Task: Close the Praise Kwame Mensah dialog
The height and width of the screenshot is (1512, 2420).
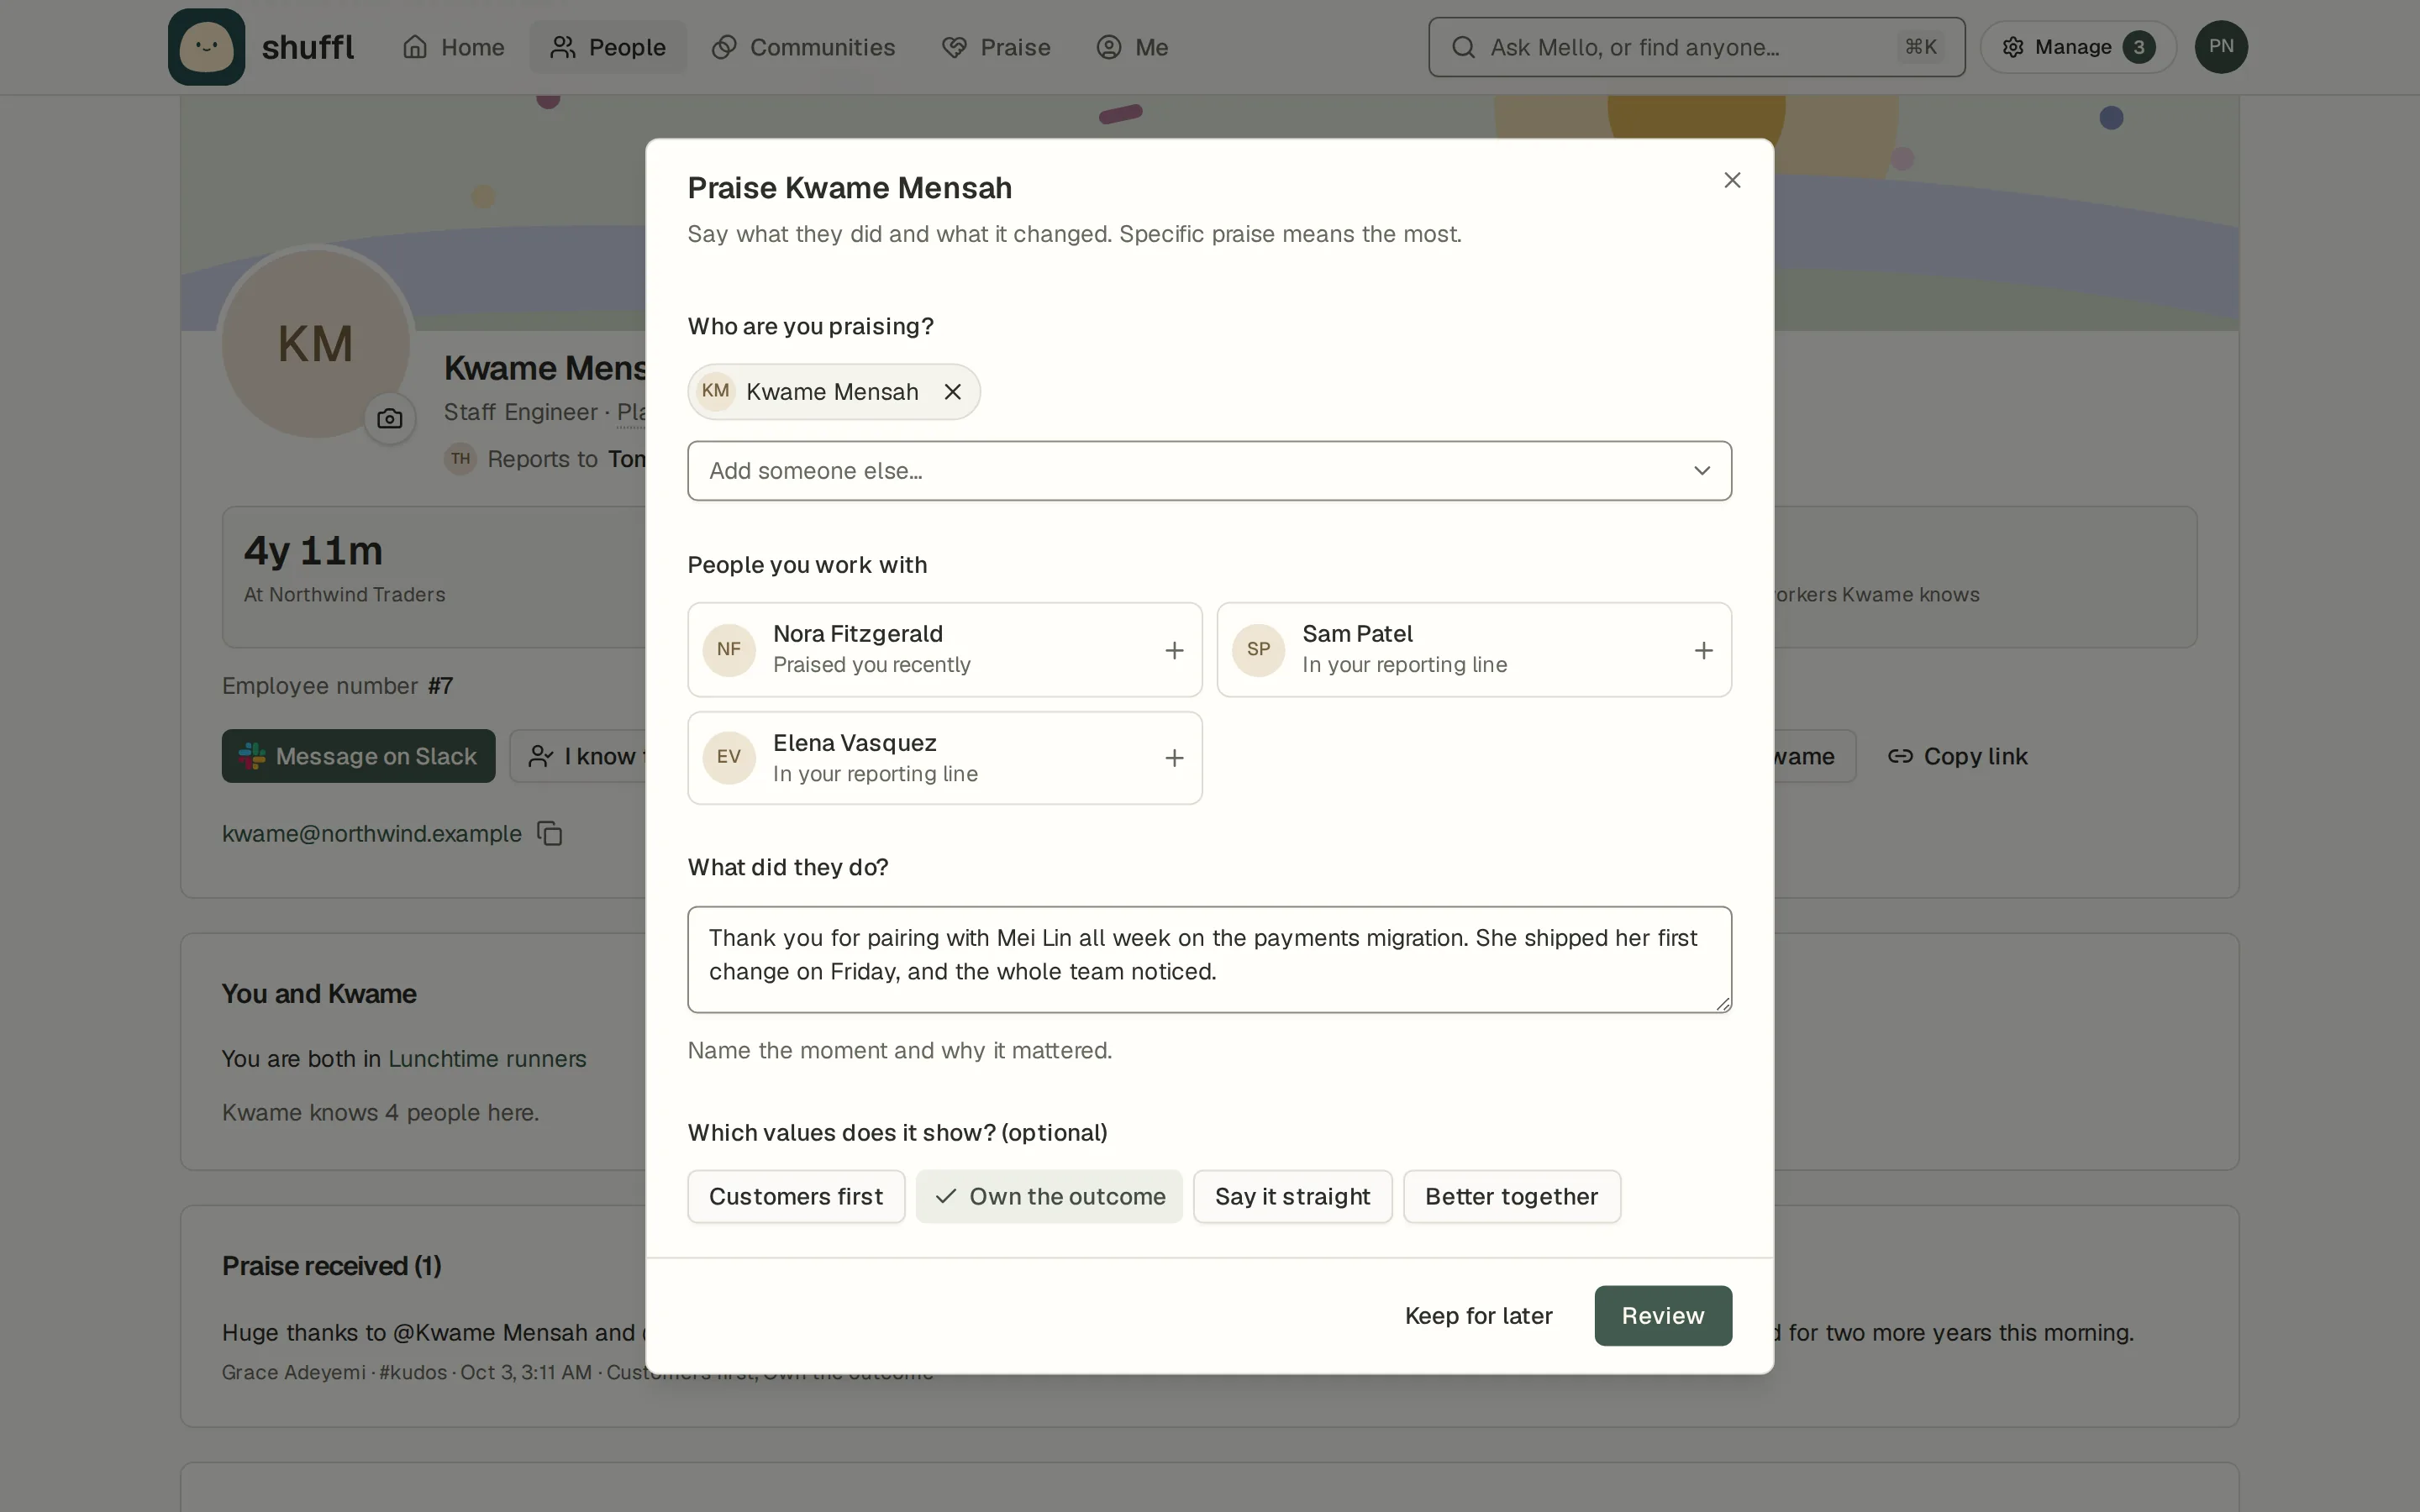Action: click(x=1732, y=180)
